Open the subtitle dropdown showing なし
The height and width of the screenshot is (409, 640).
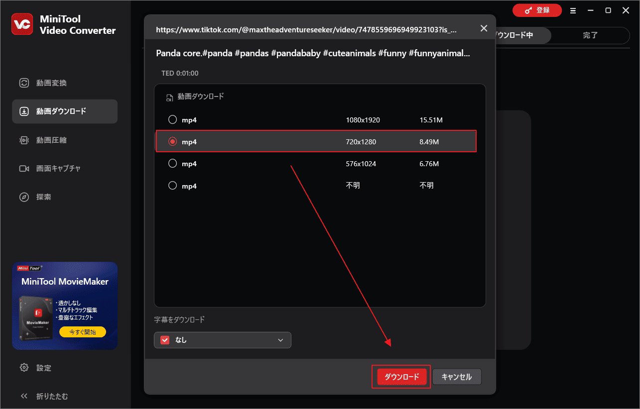coord(223,340)
